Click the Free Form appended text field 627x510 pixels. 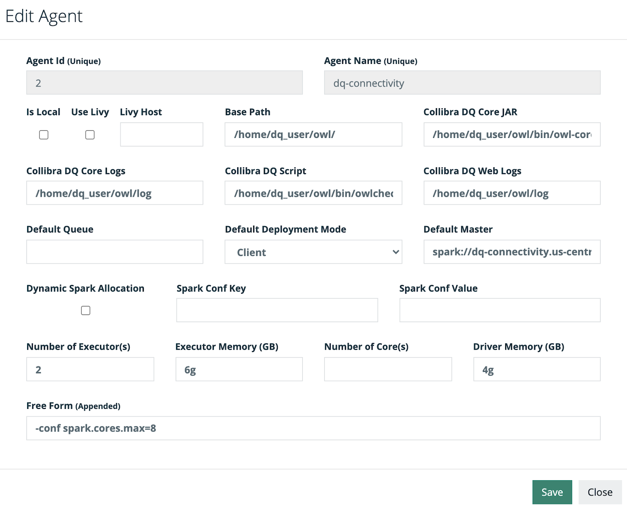313,428
